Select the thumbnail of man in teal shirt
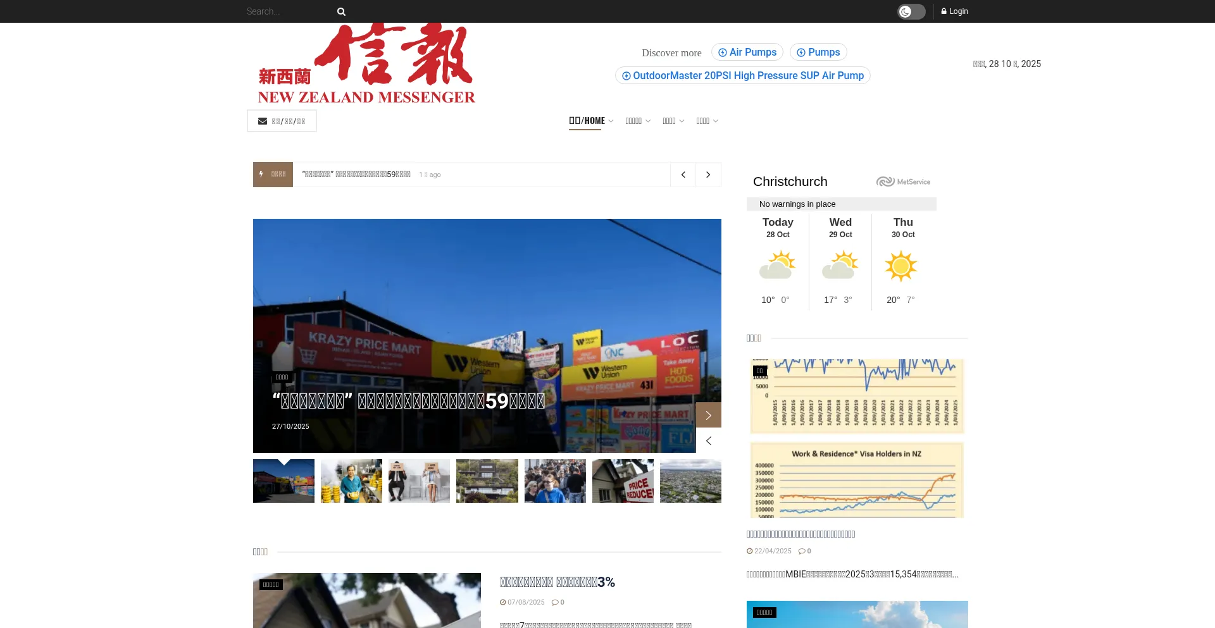1215x628 pixels. (x=351, y=481)
